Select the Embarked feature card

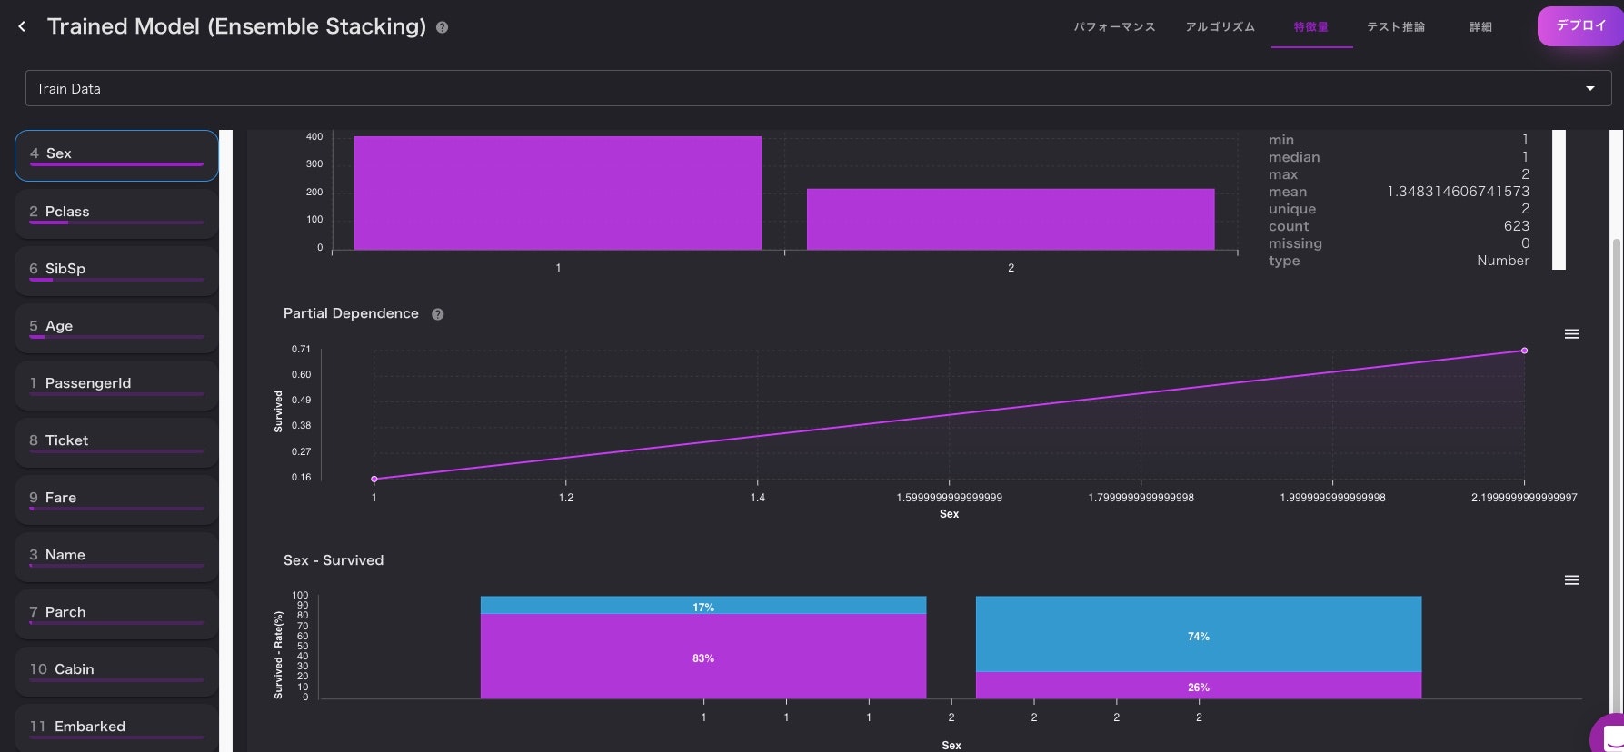click(116, 727)
